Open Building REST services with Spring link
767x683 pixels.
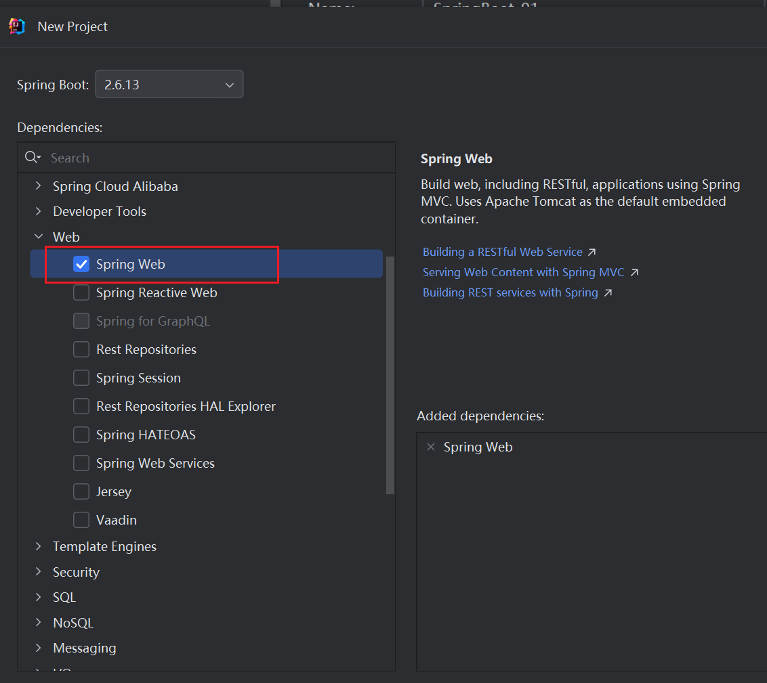510,292
